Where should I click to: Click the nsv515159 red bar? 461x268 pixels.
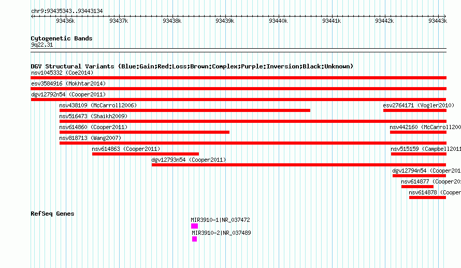click(419, 154)
